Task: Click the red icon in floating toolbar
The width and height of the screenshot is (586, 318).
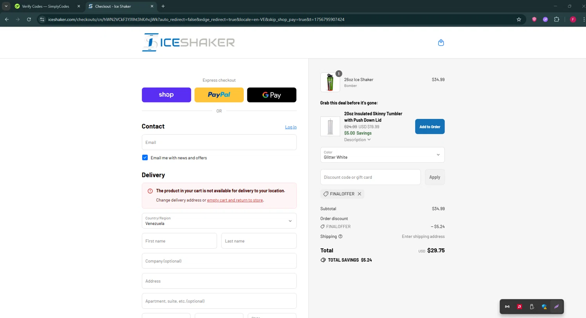Action: (x=520, y=307)
